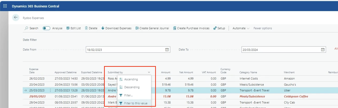Viewport: 338px width, 108px height.
Task: Click the Gaucho's merchant cell
Action: coord(290,85)
